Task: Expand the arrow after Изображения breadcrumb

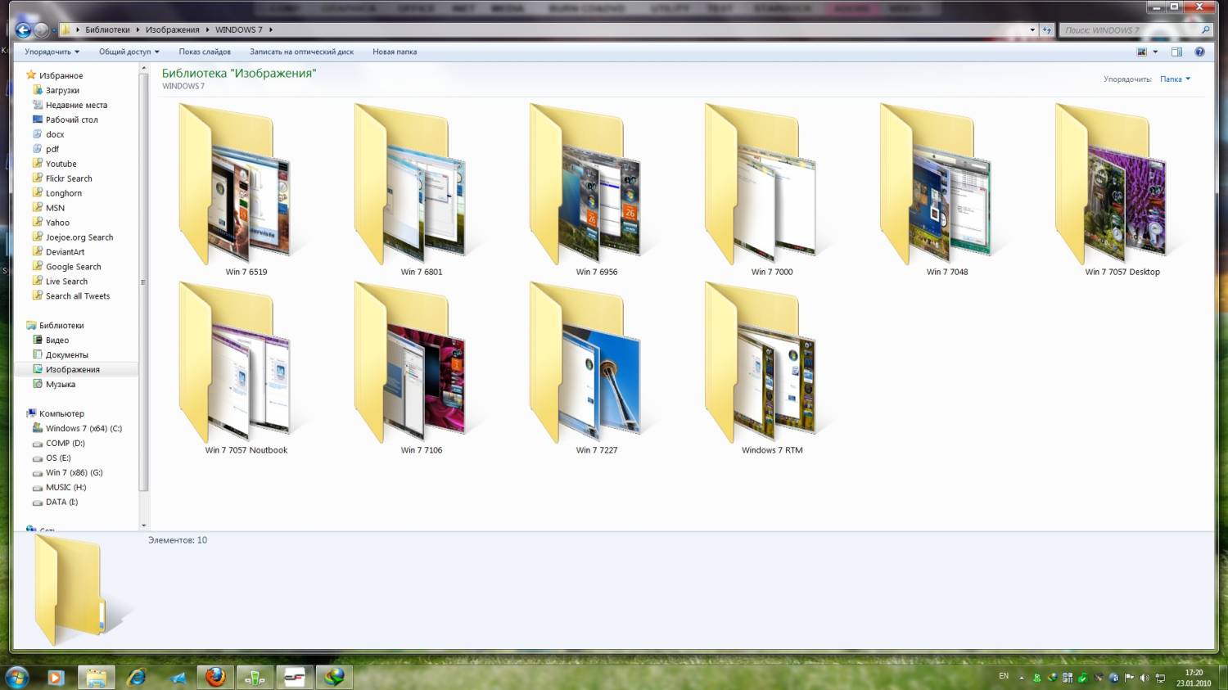Action: coord(207,29)
